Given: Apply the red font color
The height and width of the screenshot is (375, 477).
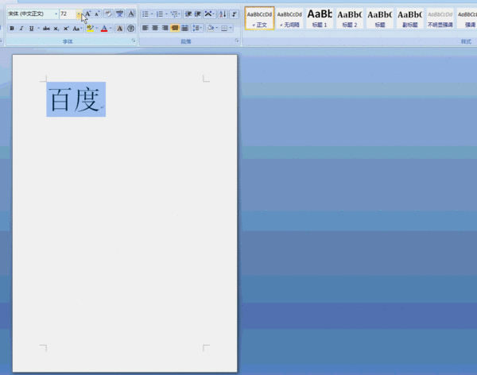Looking at the screenshot, I should (103, 29).
